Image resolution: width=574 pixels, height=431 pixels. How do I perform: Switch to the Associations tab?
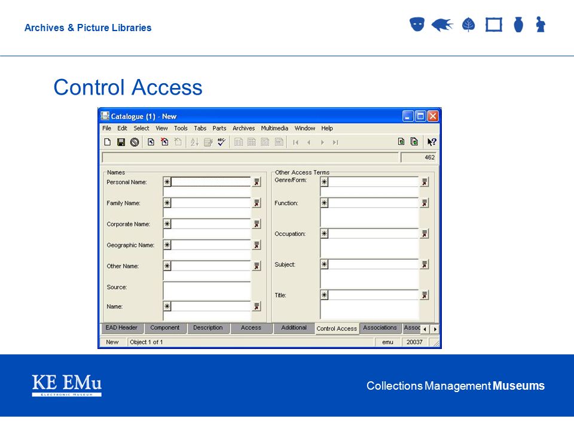tap(380, 327)
